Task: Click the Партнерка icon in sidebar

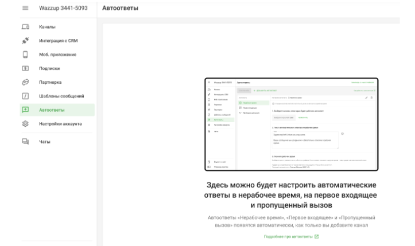Action: coord(18,83)
